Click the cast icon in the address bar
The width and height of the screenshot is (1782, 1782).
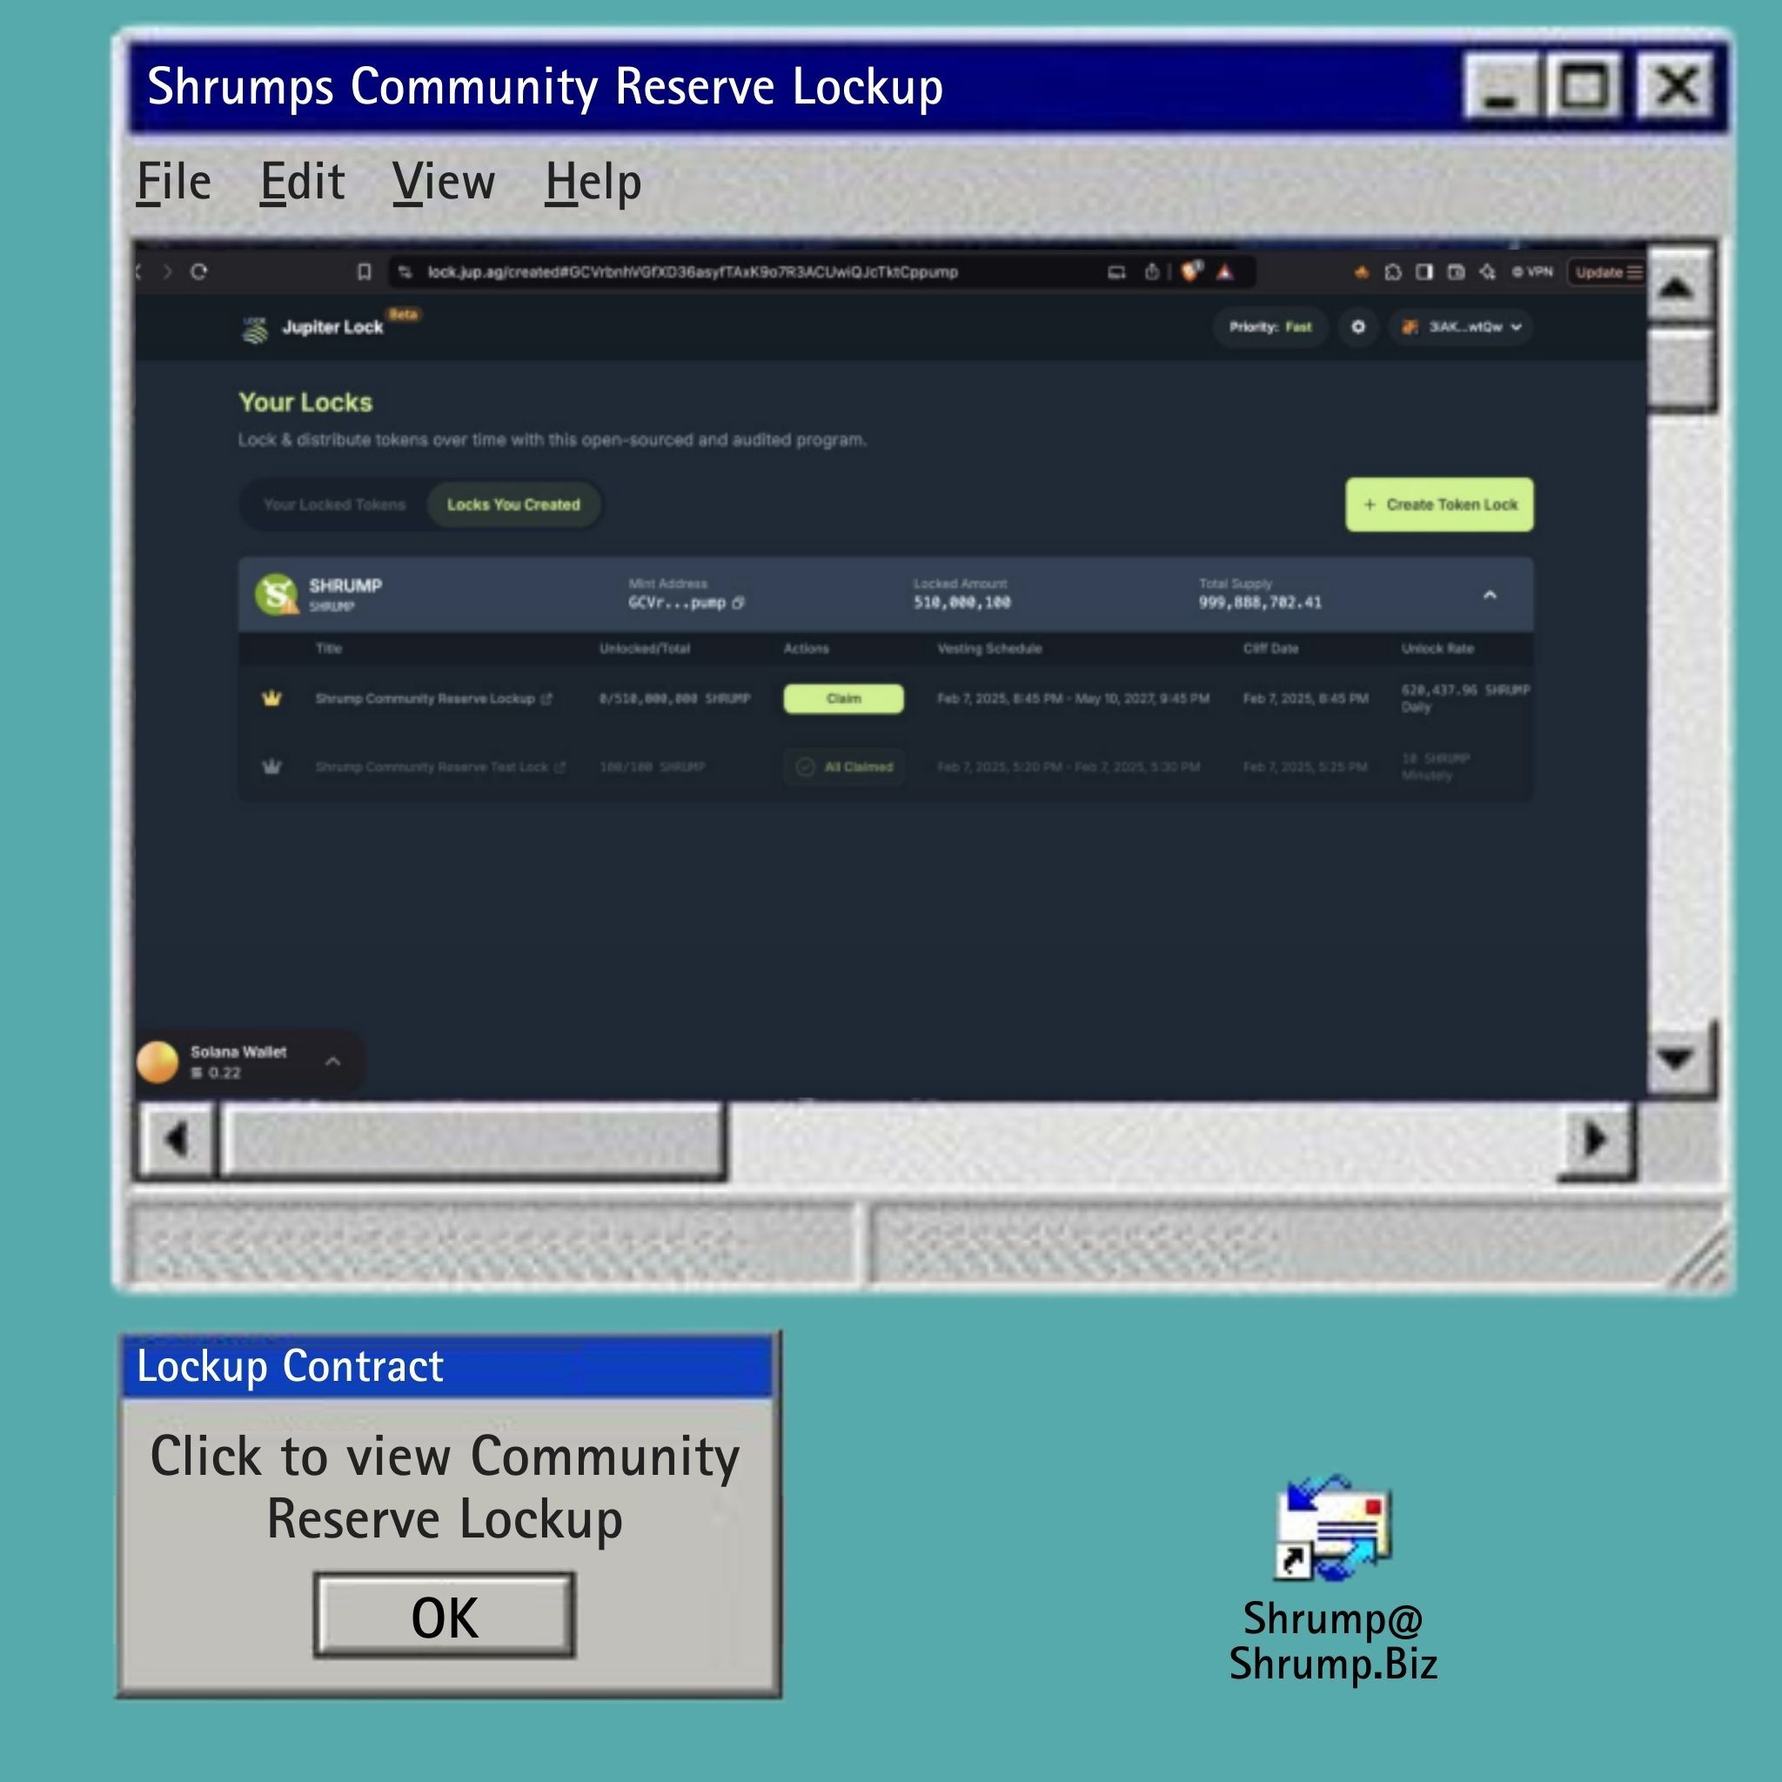pos(1116,271)
